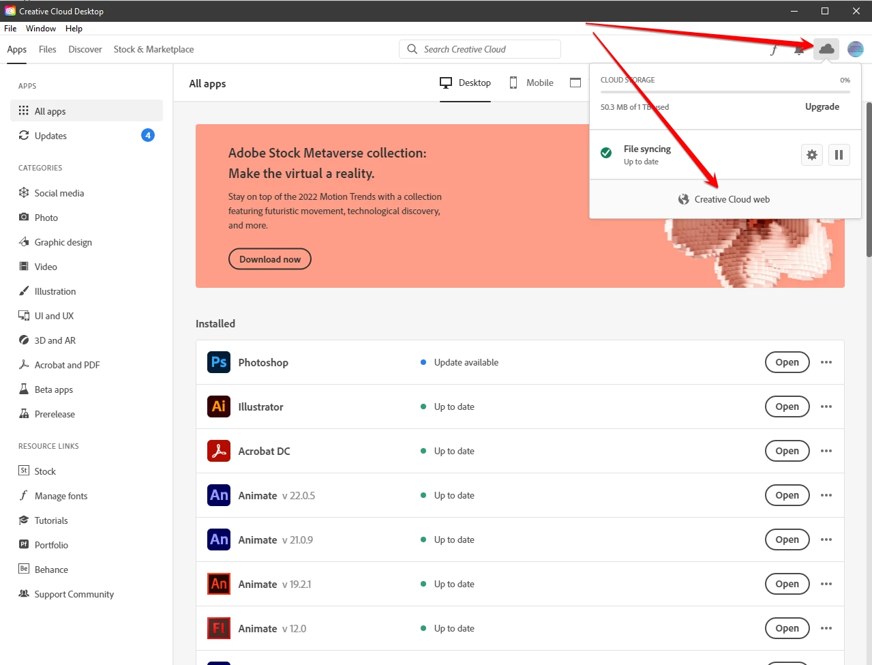Open the Help menu
Image resolution: width=872 pixels, height=665 pixels.
click(74, 29)
